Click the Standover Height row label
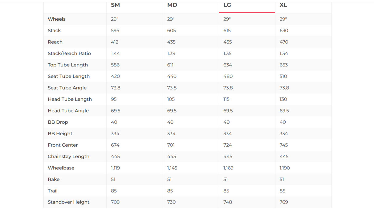This screenshot has width=374, height=210. [x=68, y=202]
